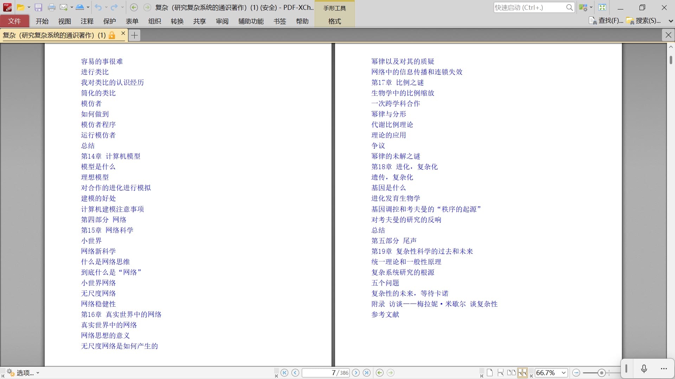This screenshot has height=379, width=675.
Task: Expand the open folder dropdown arrow
Action: point(29,7)
